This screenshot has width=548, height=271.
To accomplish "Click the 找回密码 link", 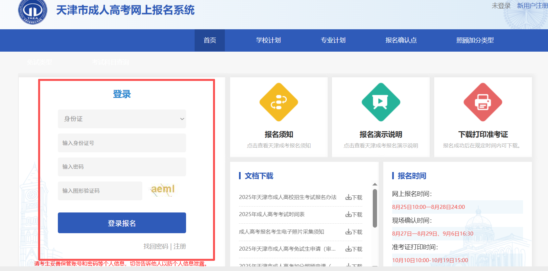I will coord(155,246).
